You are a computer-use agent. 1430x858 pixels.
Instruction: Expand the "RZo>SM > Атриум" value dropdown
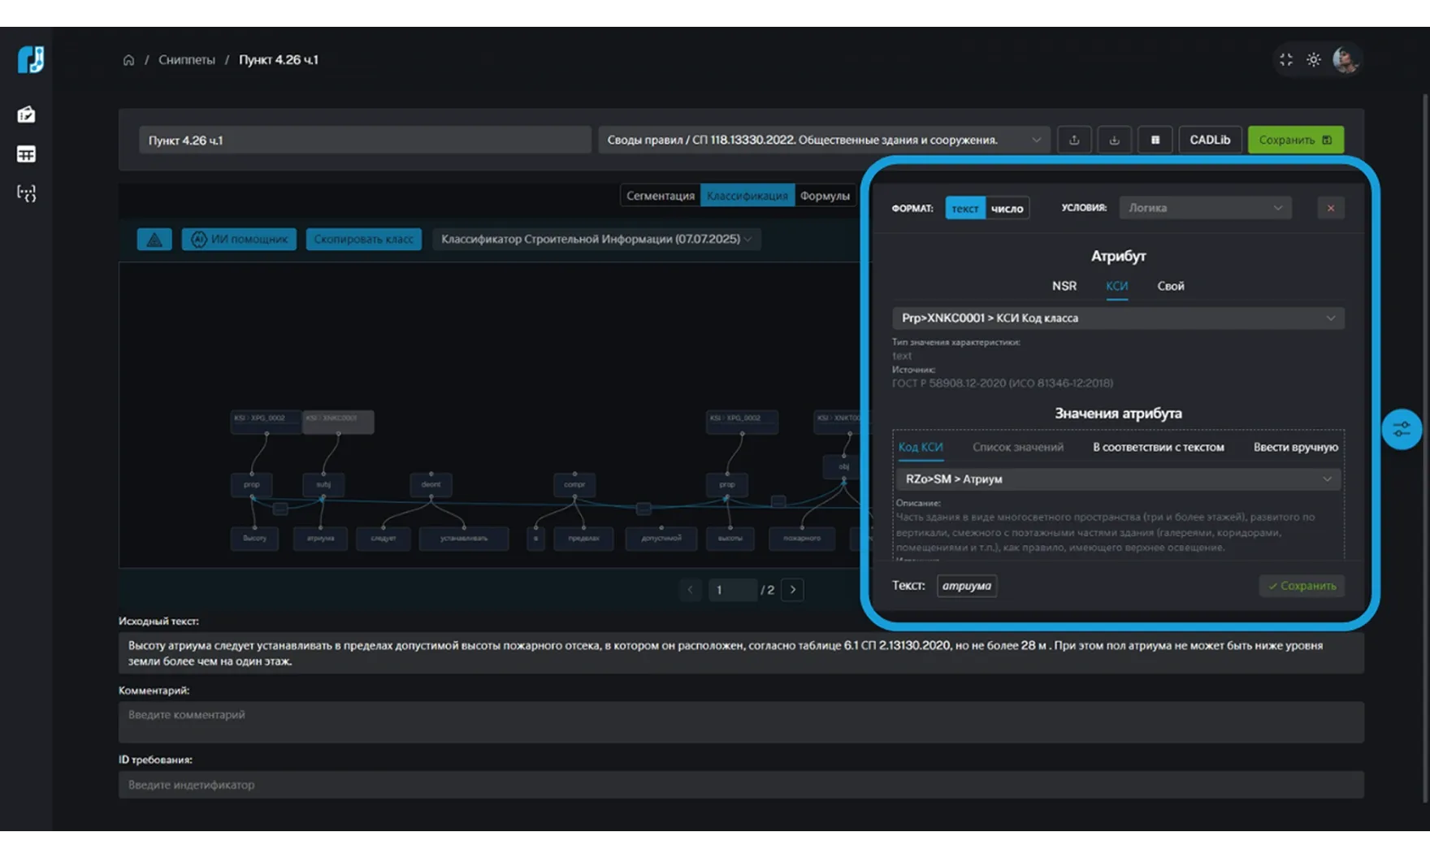[x=1118, y=479]
